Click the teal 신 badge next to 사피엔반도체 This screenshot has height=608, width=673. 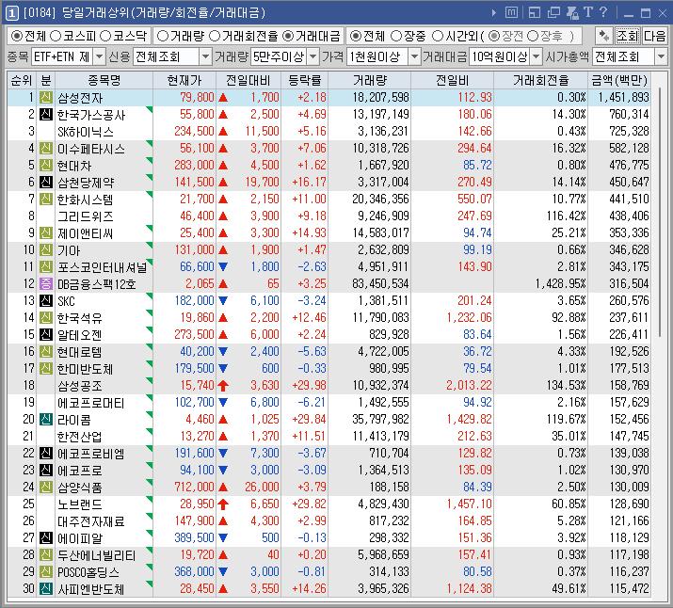46,588
